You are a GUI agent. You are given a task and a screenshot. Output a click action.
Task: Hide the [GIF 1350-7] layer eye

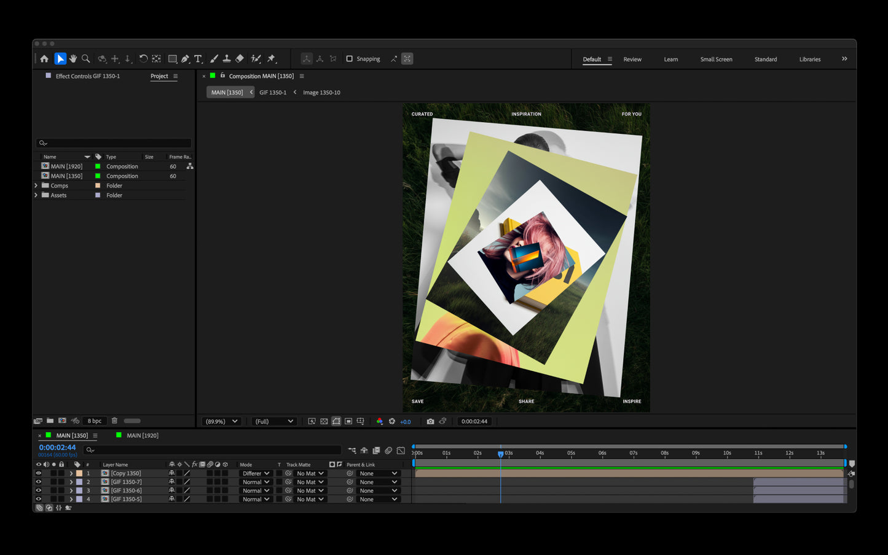pyautogui.click(x=38, y=482)
